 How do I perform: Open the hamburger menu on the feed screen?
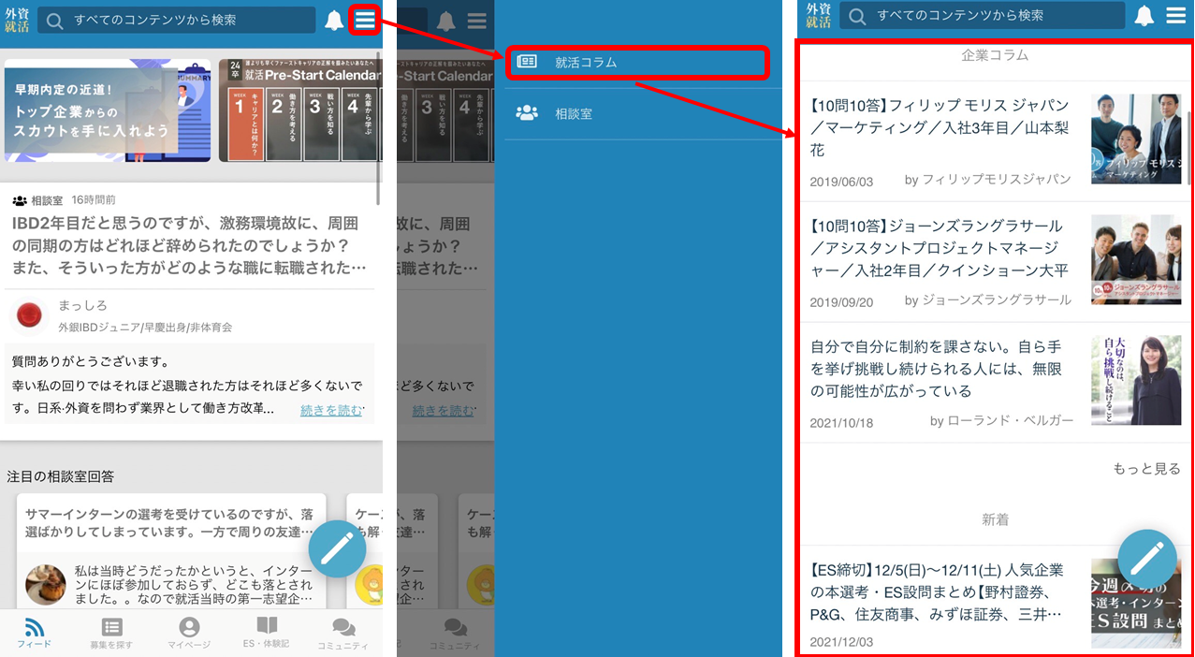pyautogui.click(x=365, y=20)
